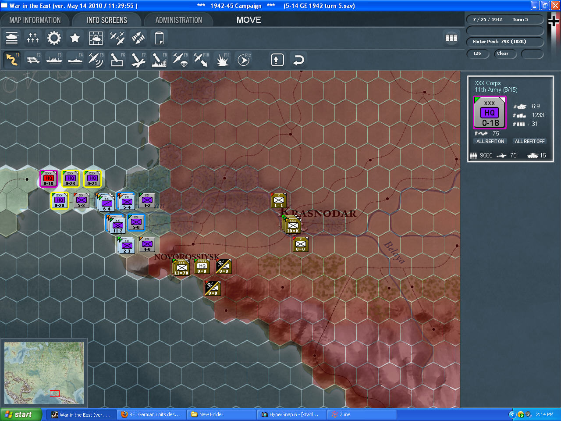The image size is (561, 421).
Task: Select the 5-4 unit stack
Action: pos(126,201)
